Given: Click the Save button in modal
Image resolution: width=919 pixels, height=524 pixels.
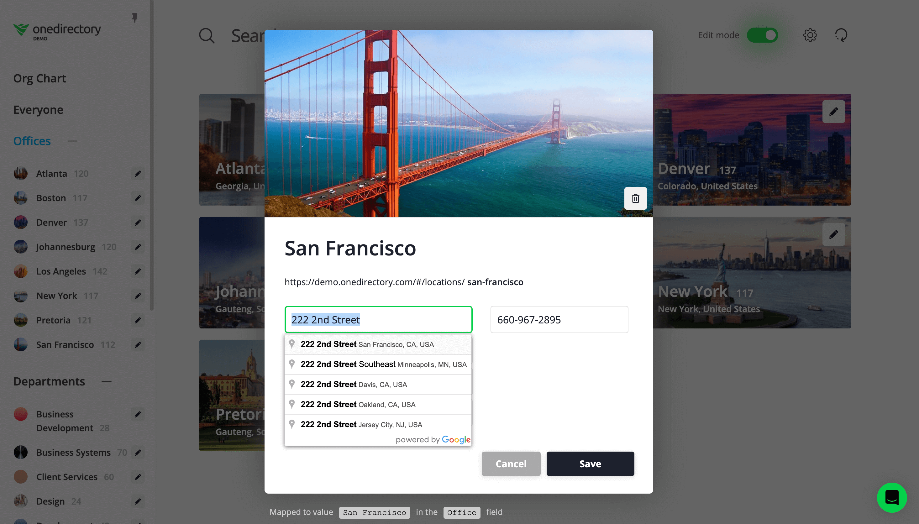Looking at the screenshot, I should (x=590, y=464).
